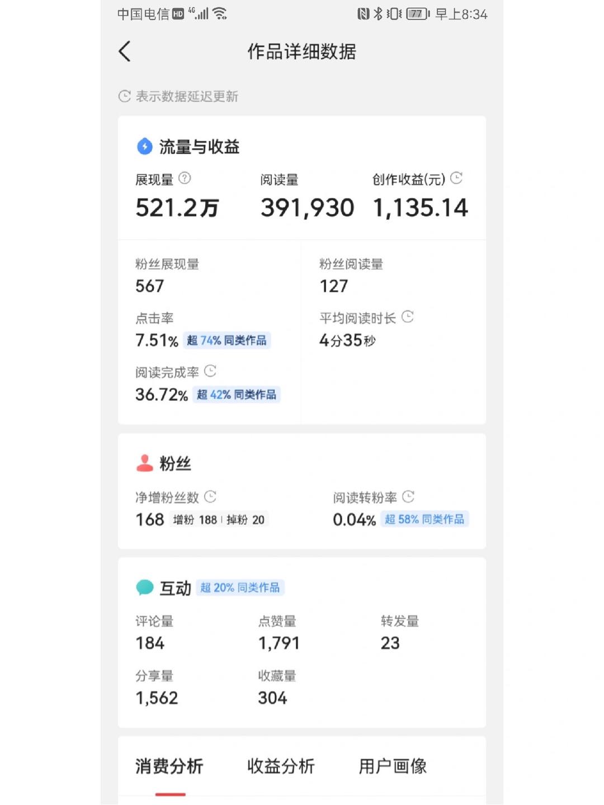Tap the 超 42% 同类作品 badge
This screenshot has height=805, width=604.
click(x=236, y=395)
